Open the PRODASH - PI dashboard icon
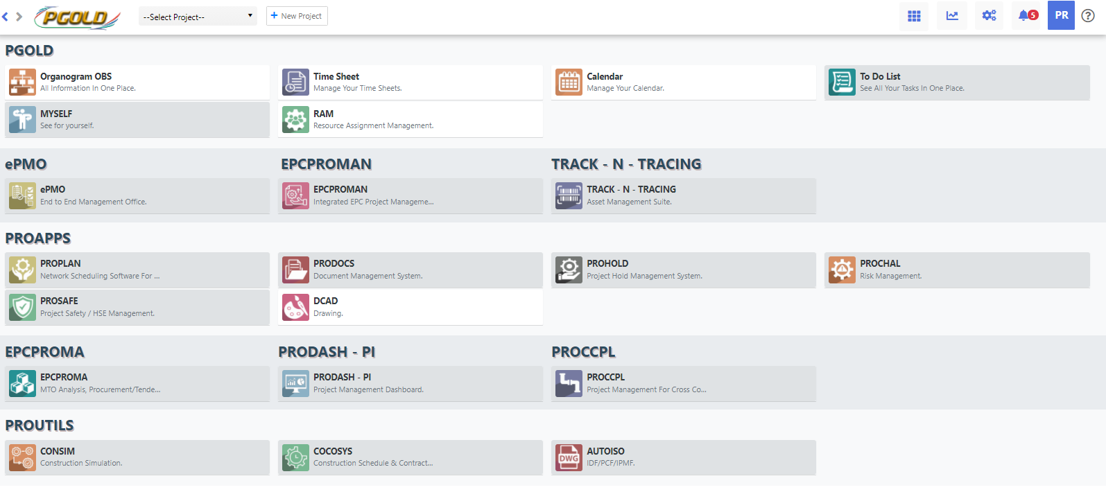1106x501 pixels. point(295,383)
